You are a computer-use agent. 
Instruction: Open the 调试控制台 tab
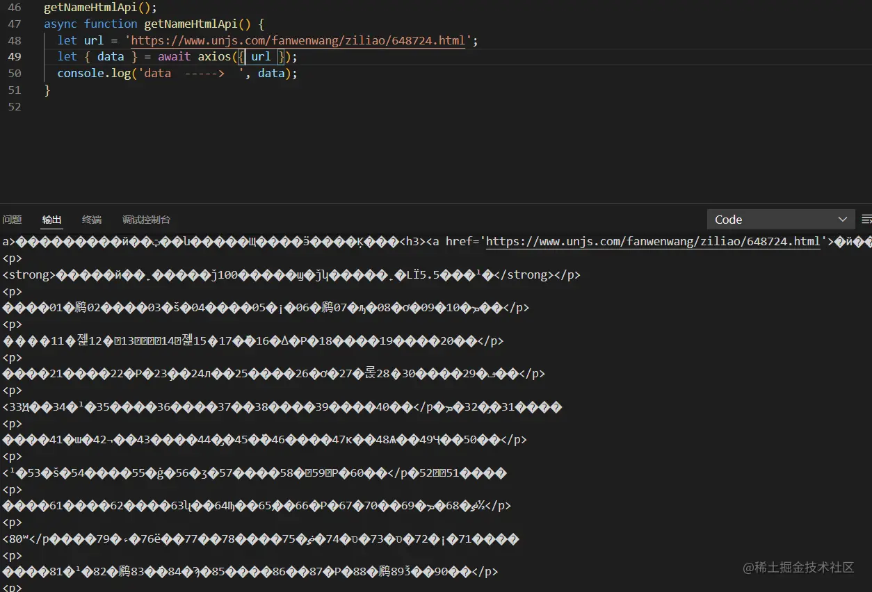146,220
